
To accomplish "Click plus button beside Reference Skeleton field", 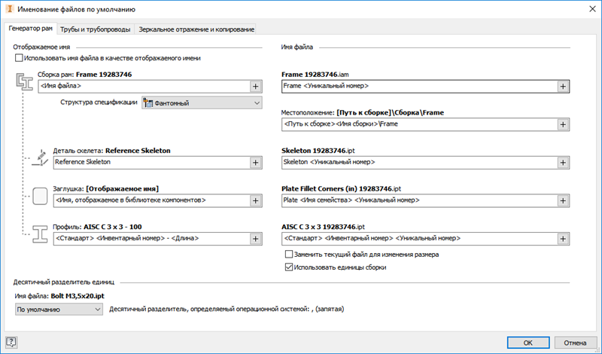I will pyautogui.click(x=256, y=163).
